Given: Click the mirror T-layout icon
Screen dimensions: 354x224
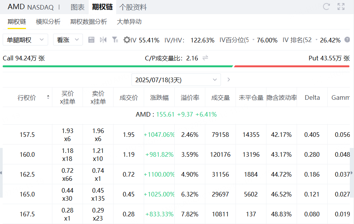Looking at the screenshot, I should click(x=103, y=40).
